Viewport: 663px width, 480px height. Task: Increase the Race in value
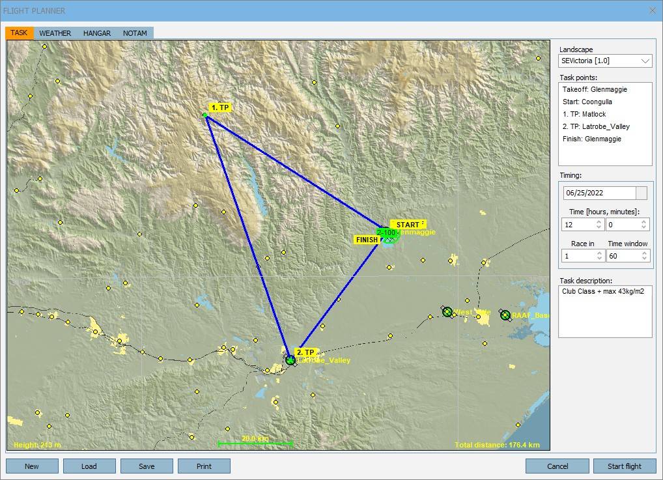point(599,253)
